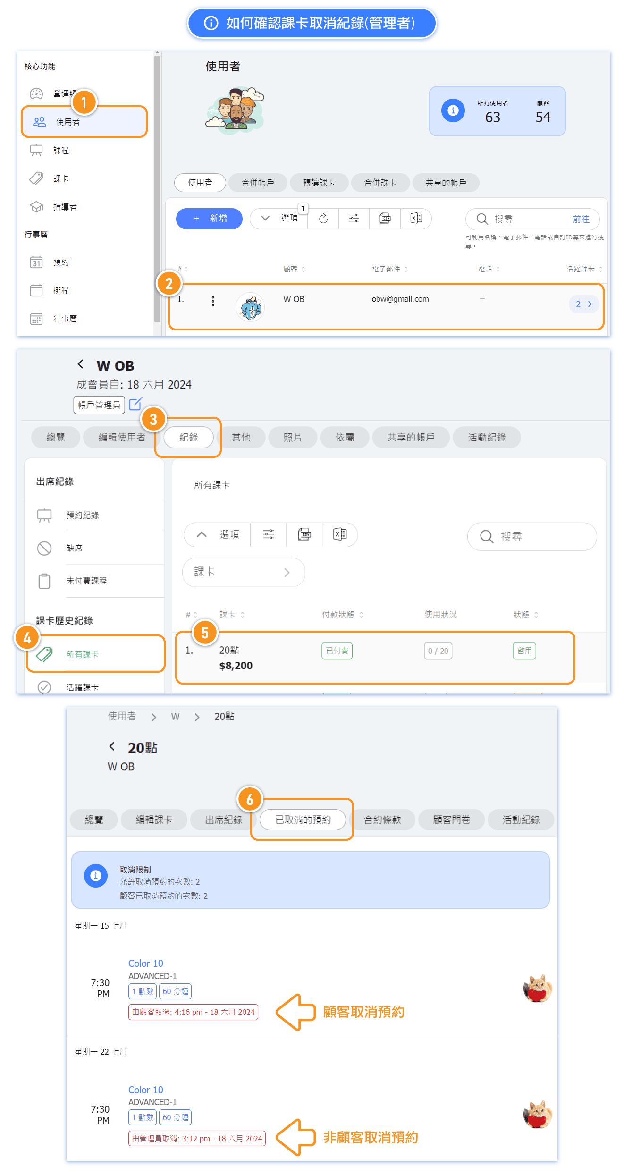Click the refresh icon in users toolbar
The width and height of the screenshot is (624, 1175).
(x=323, y=219)
